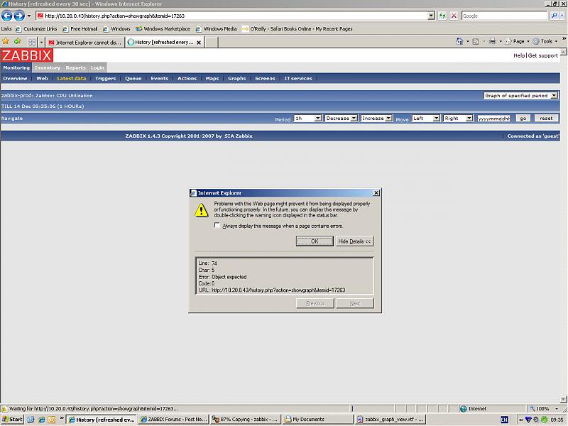Open Customize Links favorite
Screen dimensions: 568x426
click(x=36, y=28)
